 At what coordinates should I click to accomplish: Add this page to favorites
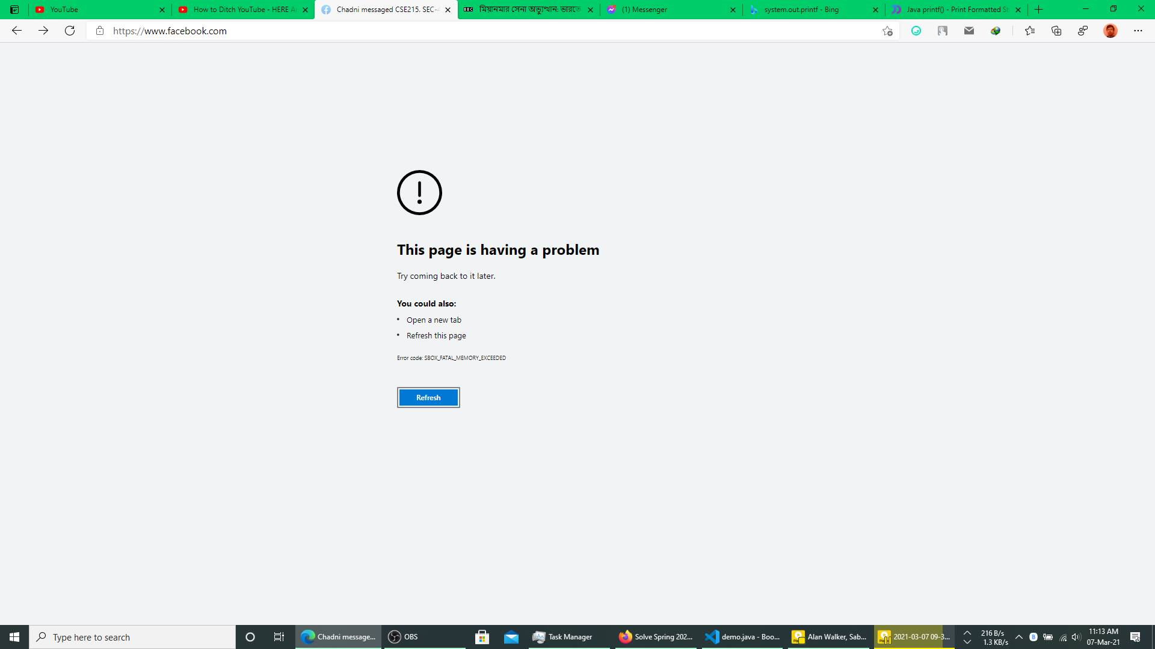coord(886,31)
